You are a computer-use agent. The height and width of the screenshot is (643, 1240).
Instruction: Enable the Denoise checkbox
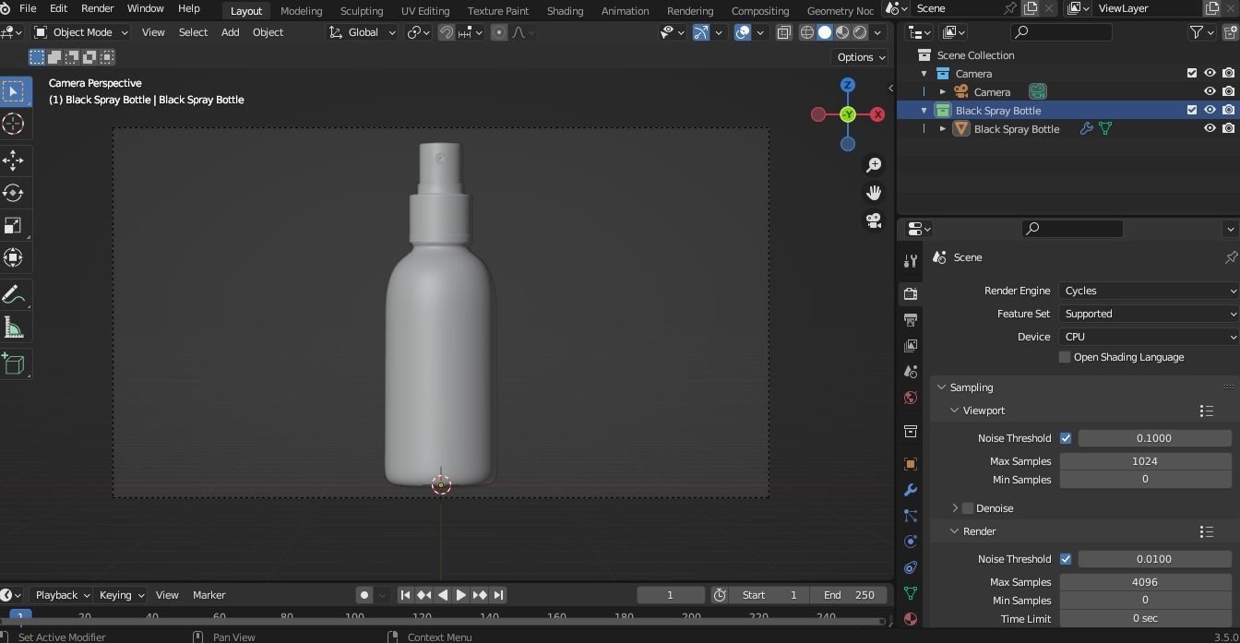pyautogui.click(x=968, y=508)
